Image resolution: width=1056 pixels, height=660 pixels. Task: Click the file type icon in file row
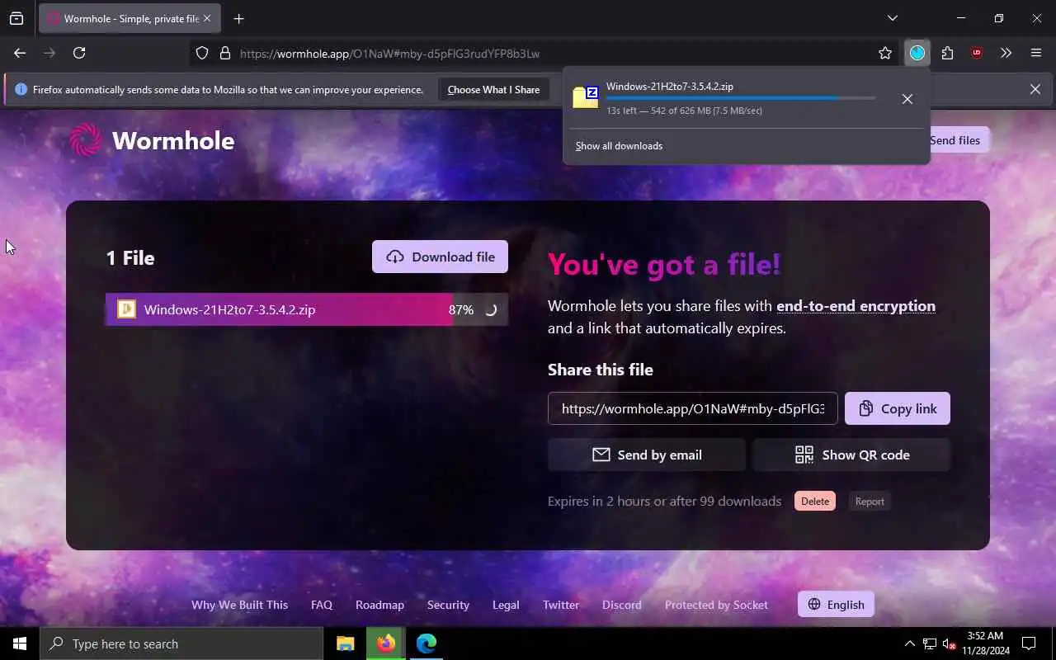click(126, 309)
